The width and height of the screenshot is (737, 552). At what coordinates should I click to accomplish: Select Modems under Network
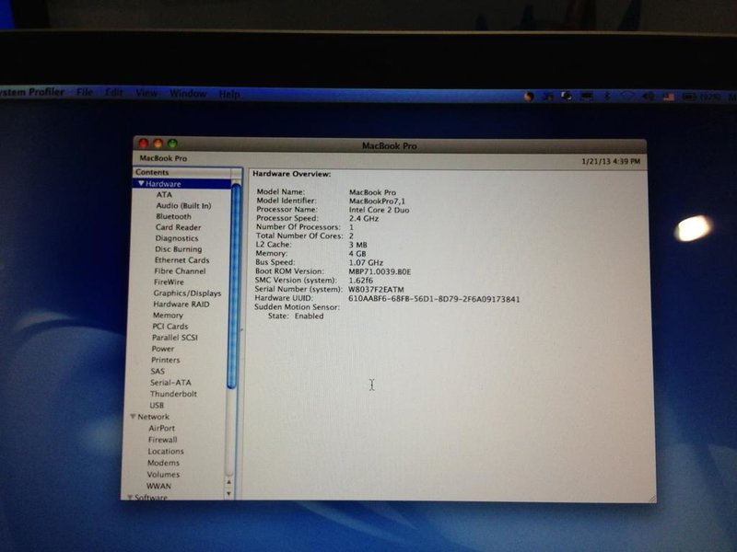(x=164, y=463)
